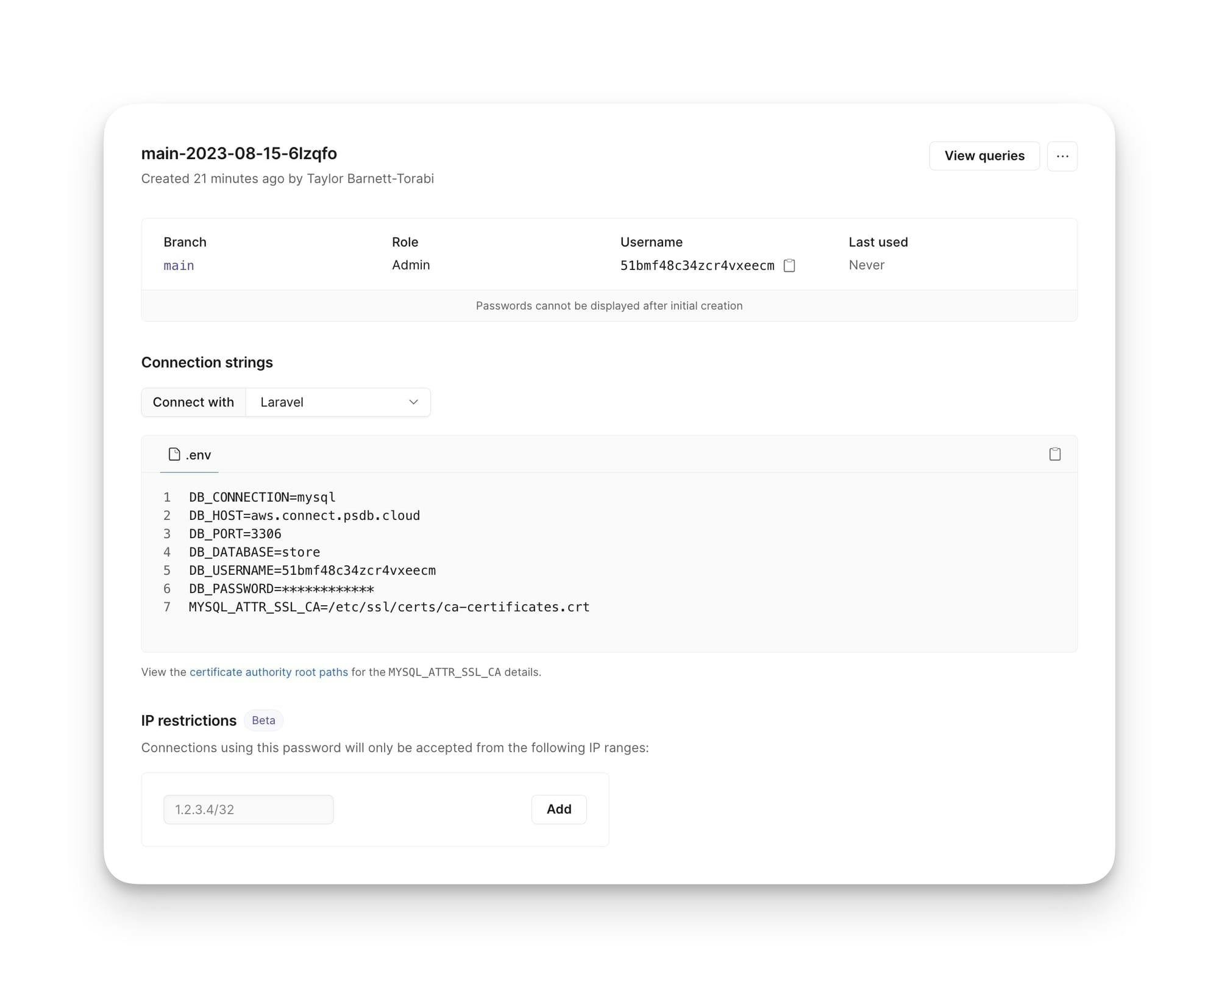Select the IP address input field
This screenshot has width=1219, height=988.
point(249,809)
